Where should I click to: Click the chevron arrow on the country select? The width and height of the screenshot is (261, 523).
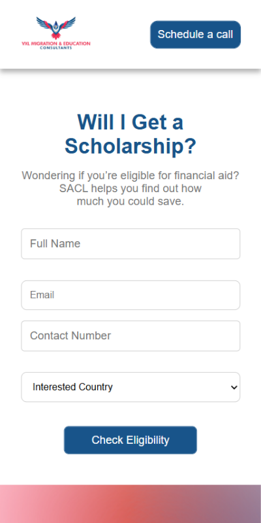(x=234, y=388)
